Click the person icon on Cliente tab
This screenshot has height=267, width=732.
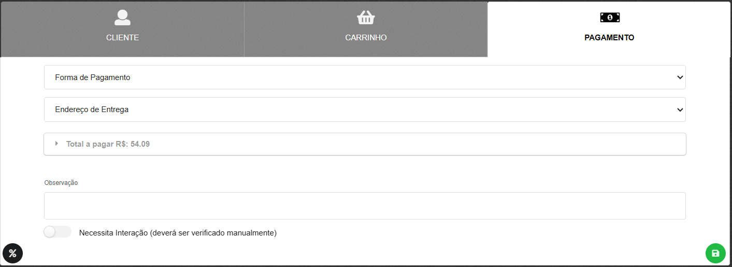[x=122, y=18]
